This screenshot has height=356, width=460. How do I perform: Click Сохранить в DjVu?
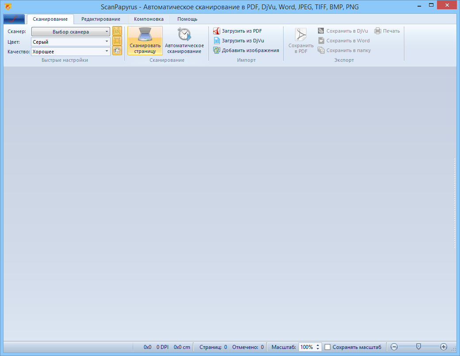point(343,31)
